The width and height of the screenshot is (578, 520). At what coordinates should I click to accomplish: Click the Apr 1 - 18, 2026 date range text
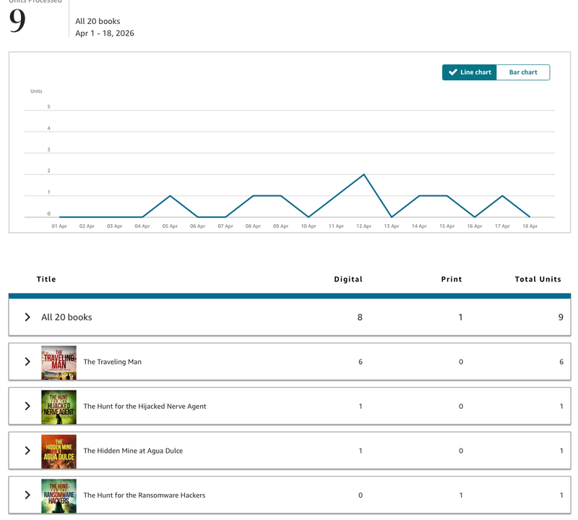pos(105,33)
